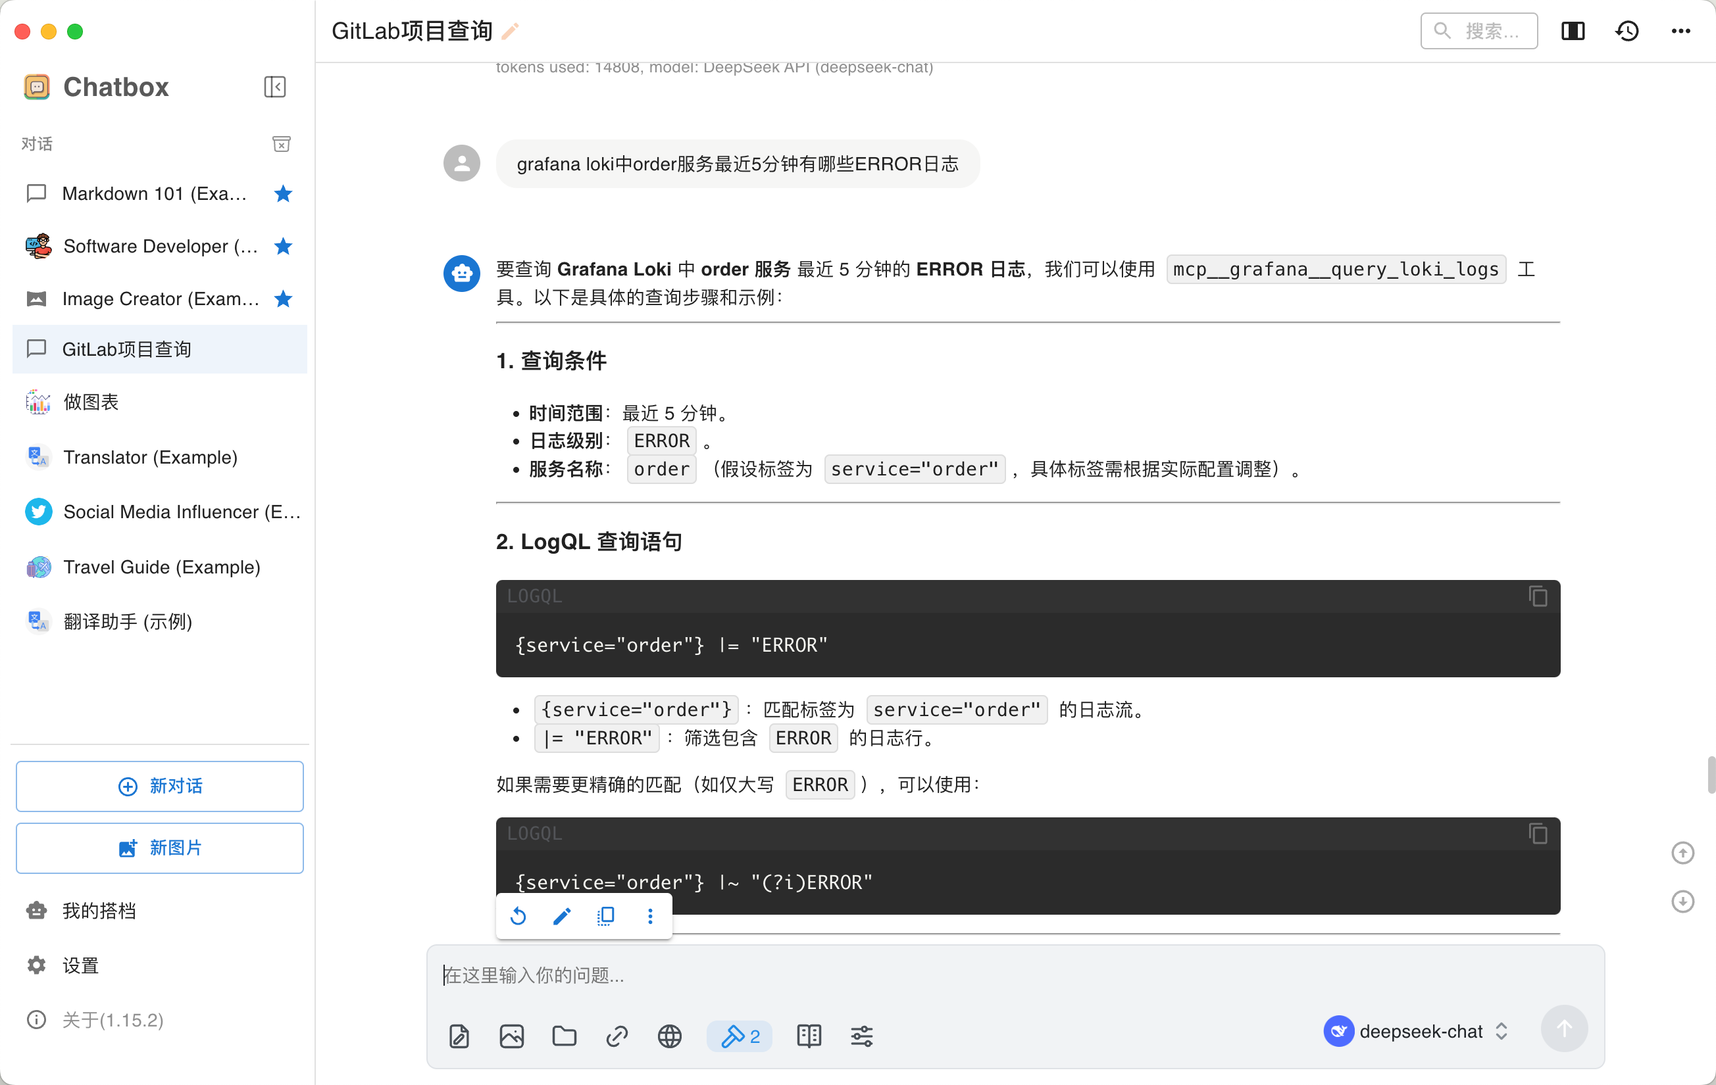Open message more actions vertical dots
Image resolution: width=1716 pixels, height=1085 pixels.
point(650,916)
